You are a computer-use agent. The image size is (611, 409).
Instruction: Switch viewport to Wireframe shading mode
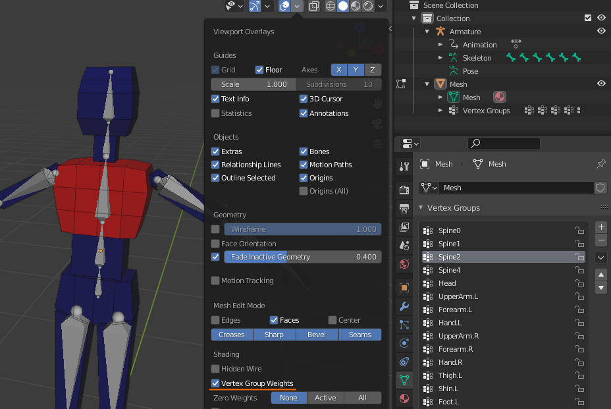330,5
